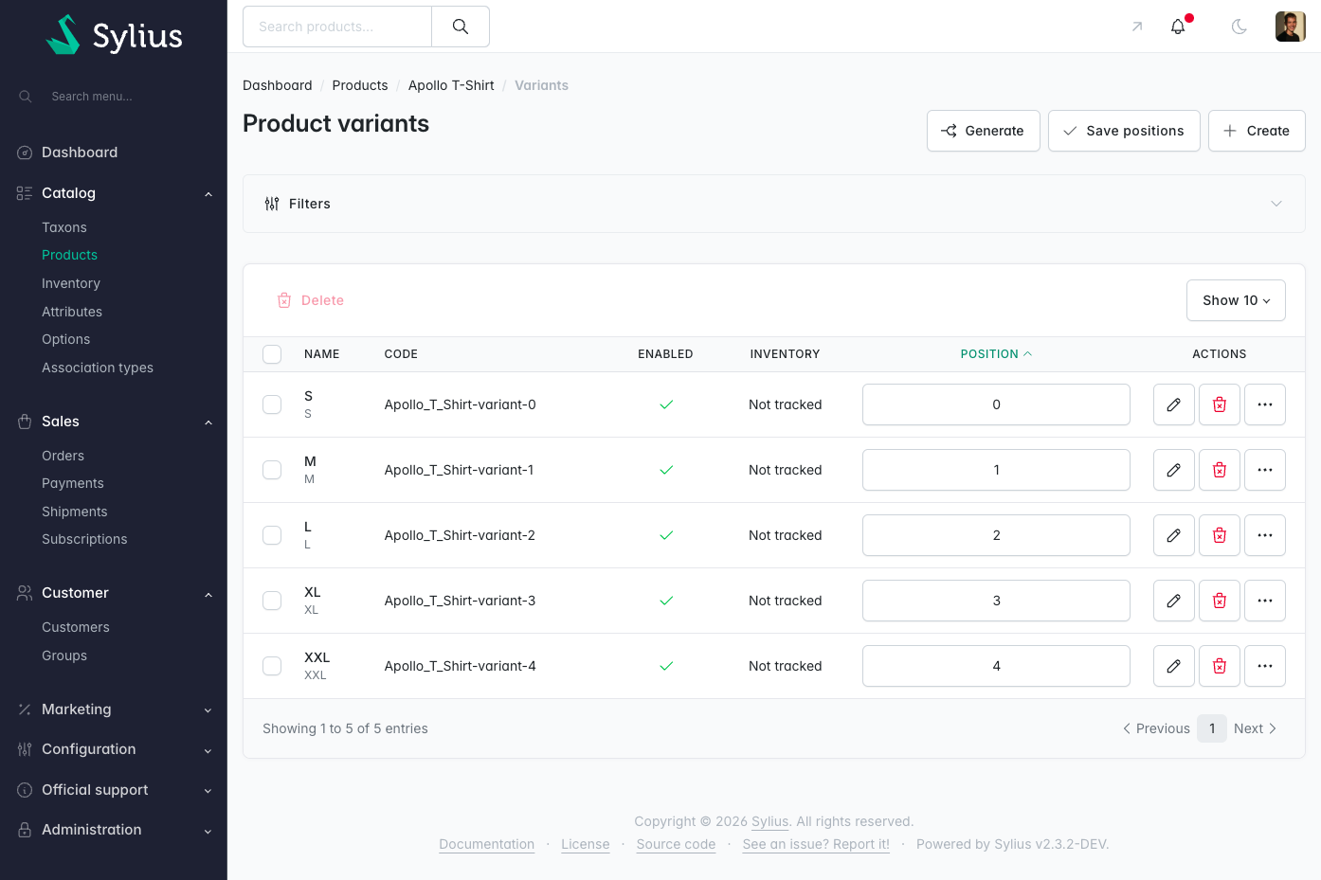1321x880 pixels.
Task: Create a new product variant
Action: (1257, 131)
